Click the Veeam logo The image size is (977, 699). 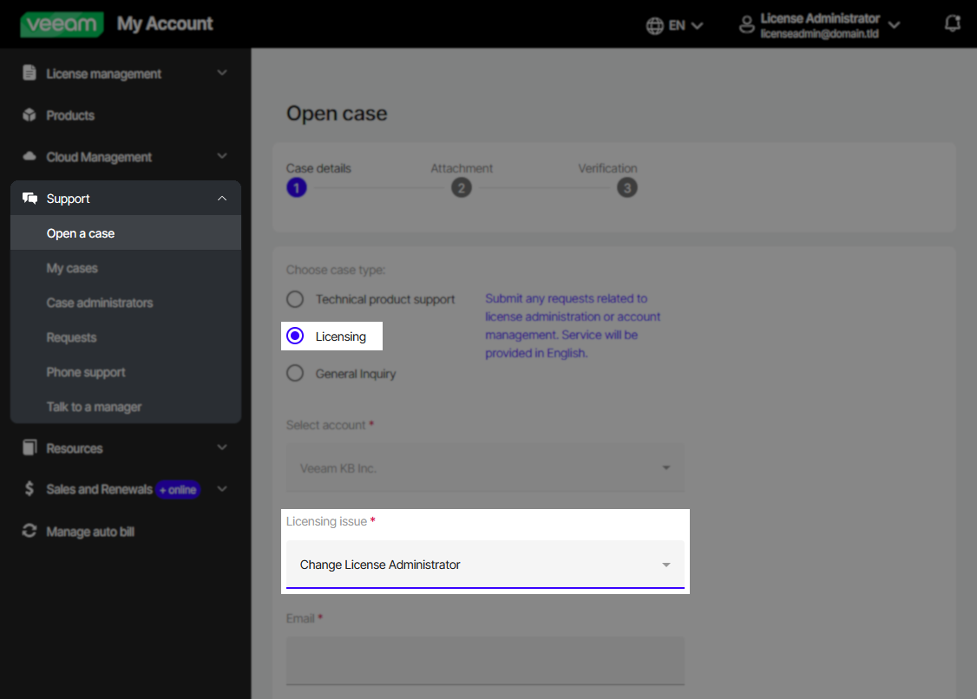(62, 23)
